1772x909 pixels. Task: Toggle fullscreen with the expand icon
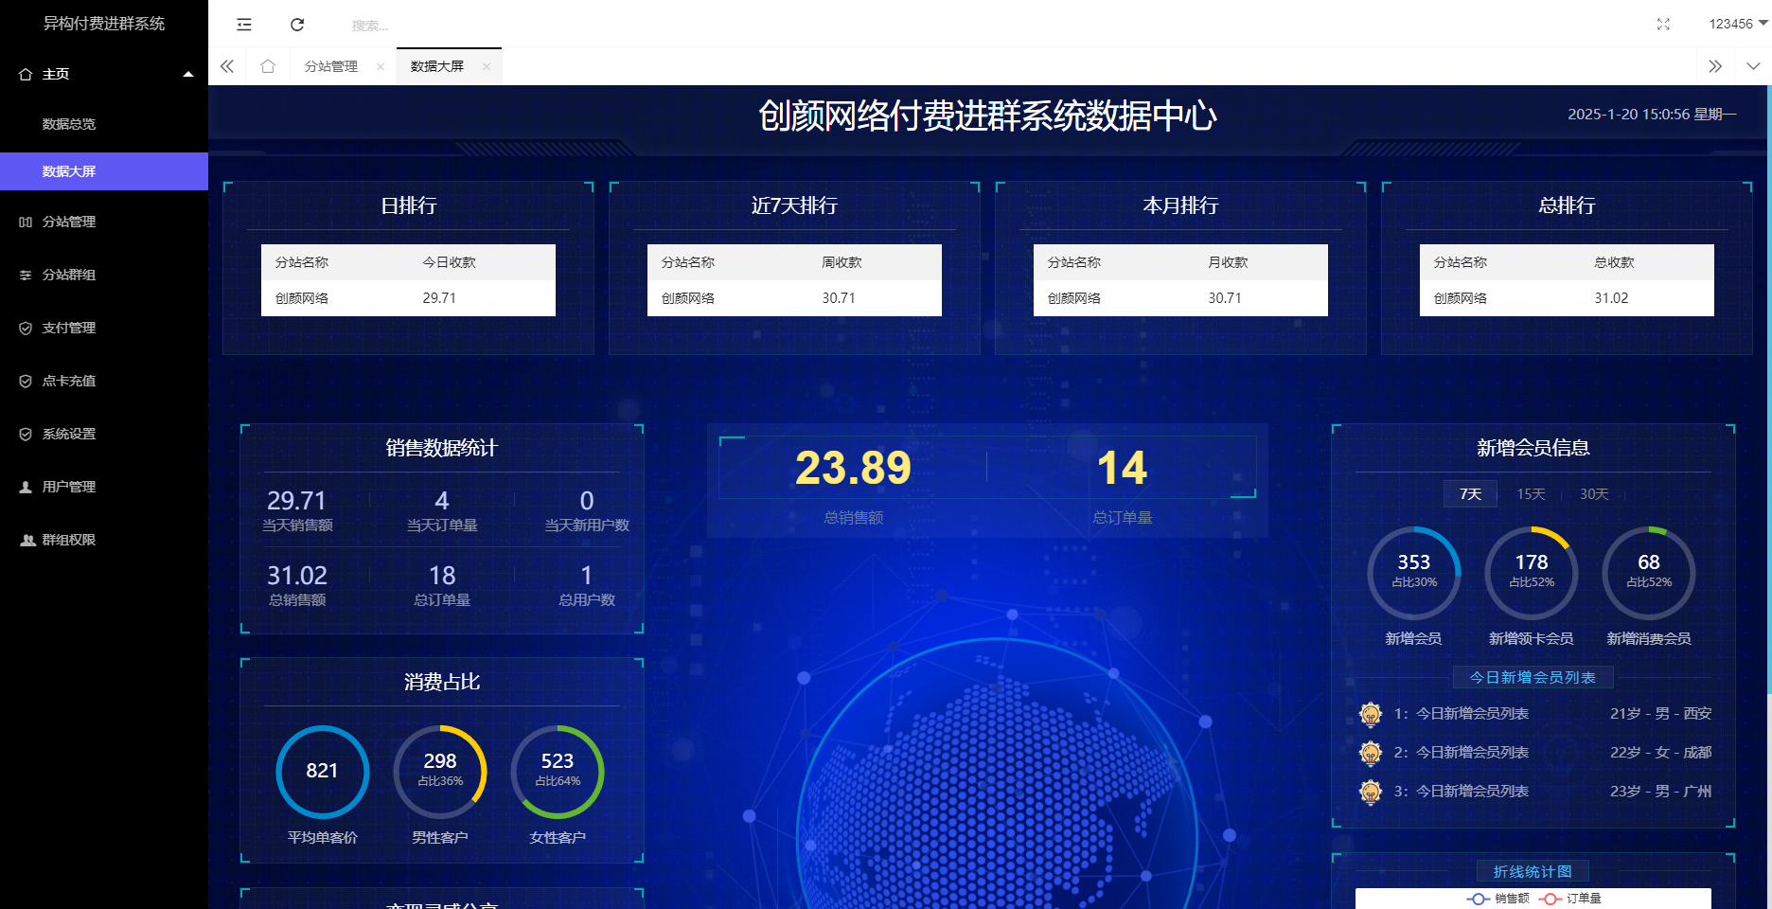click(x=1663, y=25)
